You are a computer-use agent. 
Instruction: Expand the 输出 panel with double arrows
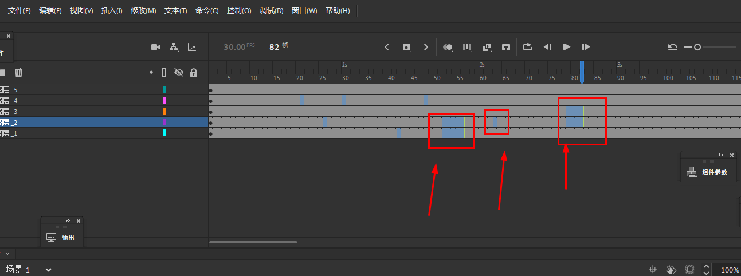(68, 220)
